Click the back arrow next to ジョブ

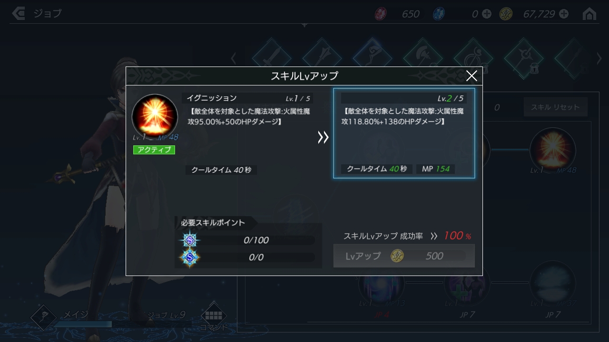click(x=18, y=13)
